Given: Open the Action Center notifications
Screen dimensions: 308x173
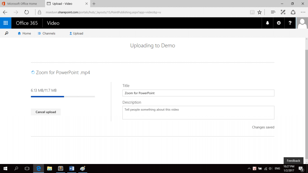Looking at the screenshot, I should [301, 168].
